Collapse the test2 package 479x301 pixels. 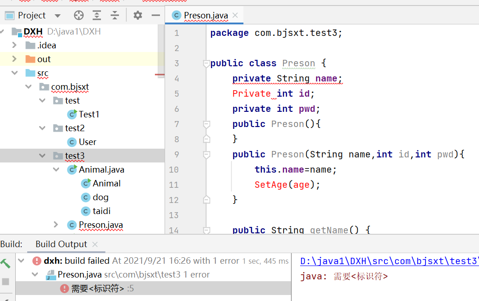(x=42, y=128)
